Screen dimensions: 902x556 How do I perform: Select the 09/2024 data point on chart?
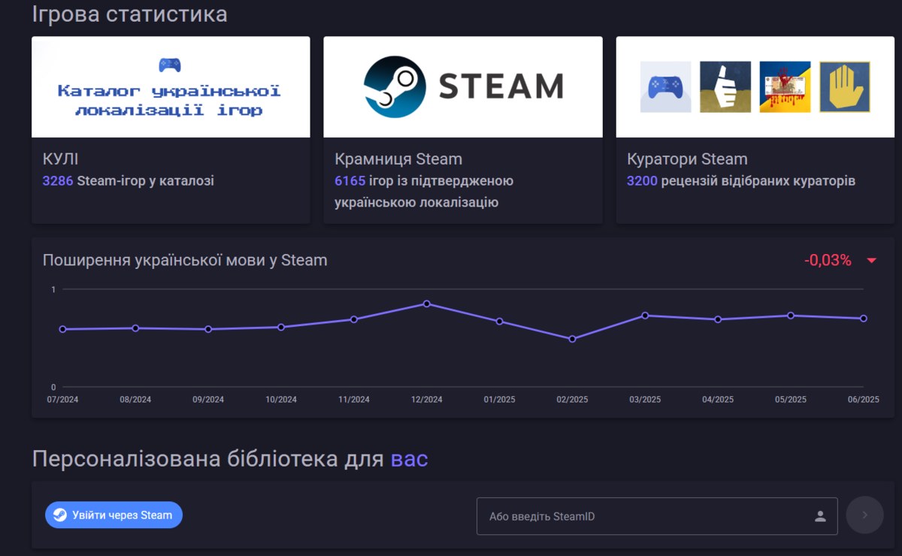click(208, 329)
